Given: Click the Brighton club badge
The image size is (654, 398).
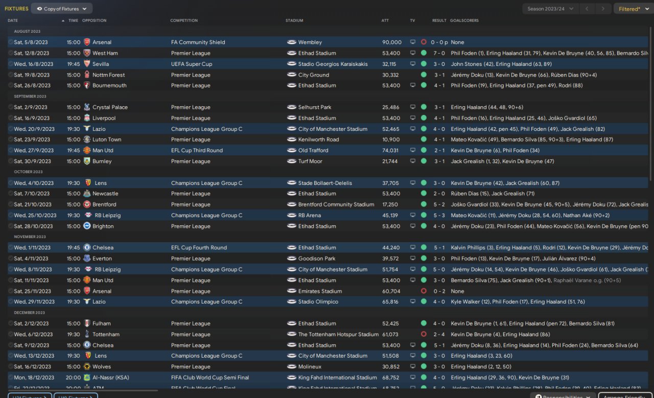Looking at the screenshot, I should [x=87, y=226].
